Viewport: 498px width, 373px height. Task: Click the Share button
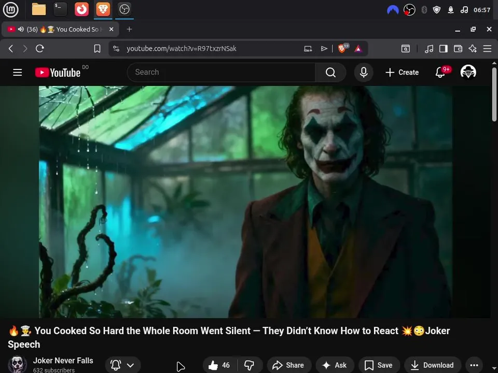click(x=289, y=365)
